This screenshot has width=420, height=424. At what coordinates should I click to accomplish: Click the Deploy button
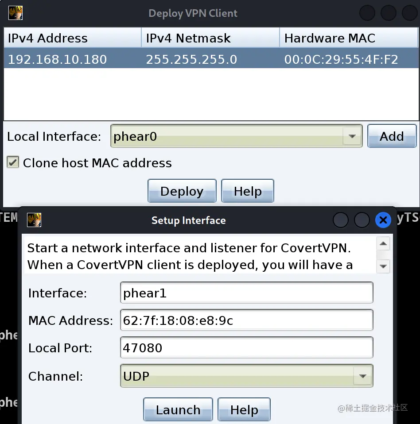click(x=182, y=191)
